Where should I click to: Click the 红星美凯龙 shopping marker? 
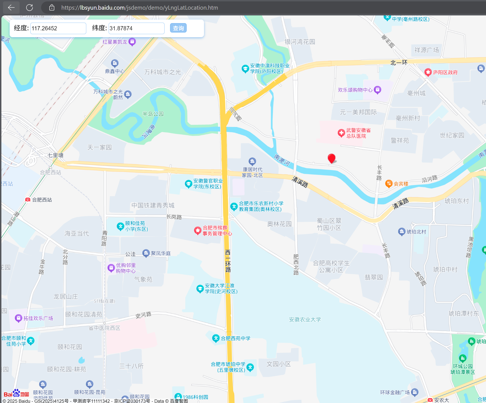coord(131,42)
